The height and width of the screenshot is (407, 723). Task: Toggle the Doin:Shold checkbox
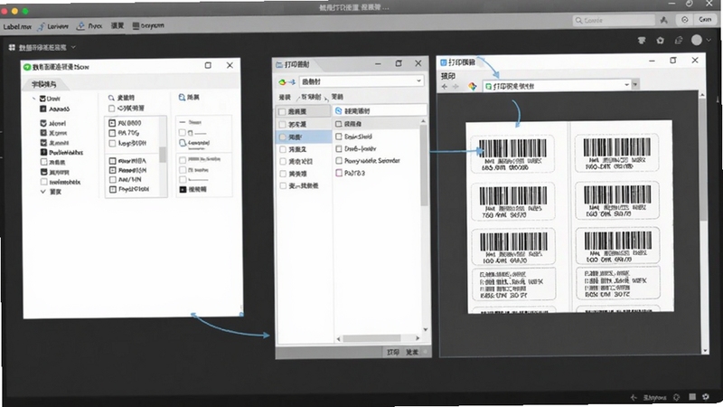(x=339, y=137)
